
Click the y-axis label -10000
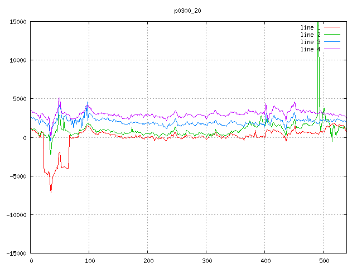[x=16, y=215]
